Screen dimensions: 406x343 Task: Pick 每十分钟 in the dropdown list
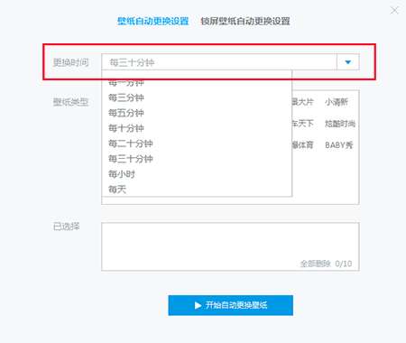126,128
